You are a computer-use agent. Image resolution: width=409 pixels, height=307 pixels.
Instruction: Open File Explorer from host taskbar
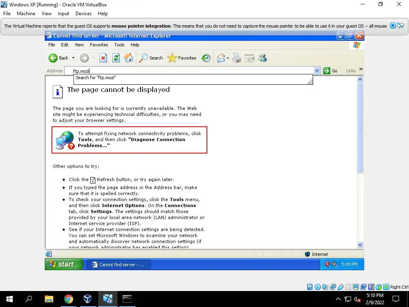[x=49, y=299]
